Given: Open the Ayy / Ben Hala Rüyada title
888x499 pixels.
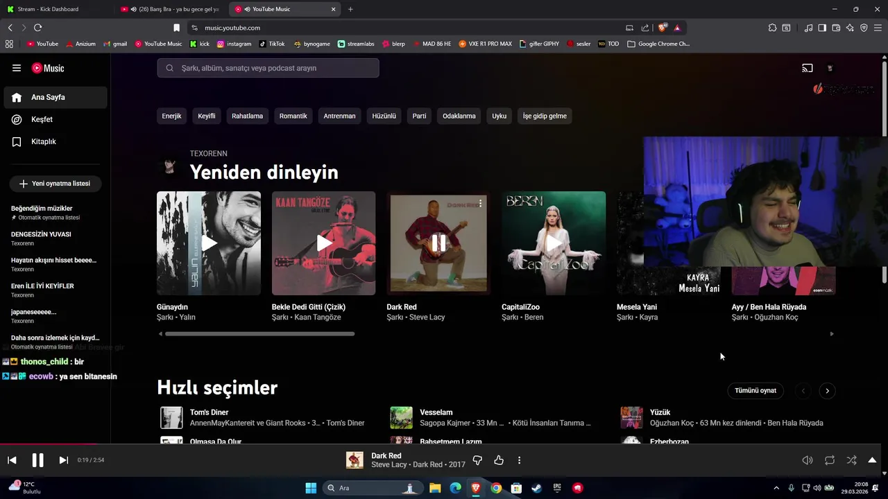Looking at the screenshot, I should pyautogui.click(x=769, y=307).
